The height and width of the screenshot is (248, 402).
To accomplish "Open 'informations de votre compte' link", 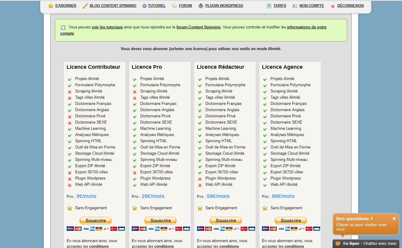I will coord(193,30).
